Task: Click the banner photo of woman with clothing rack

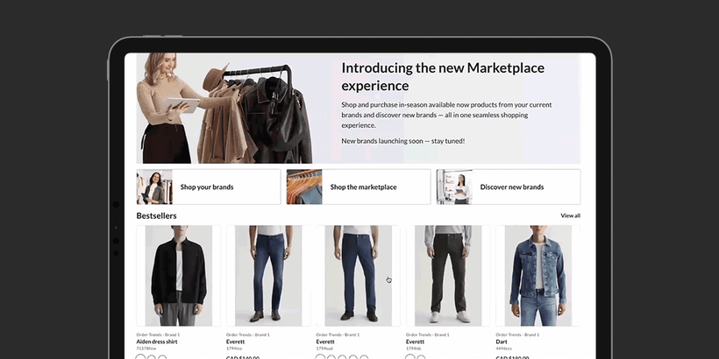Action: tap(224, 108)
